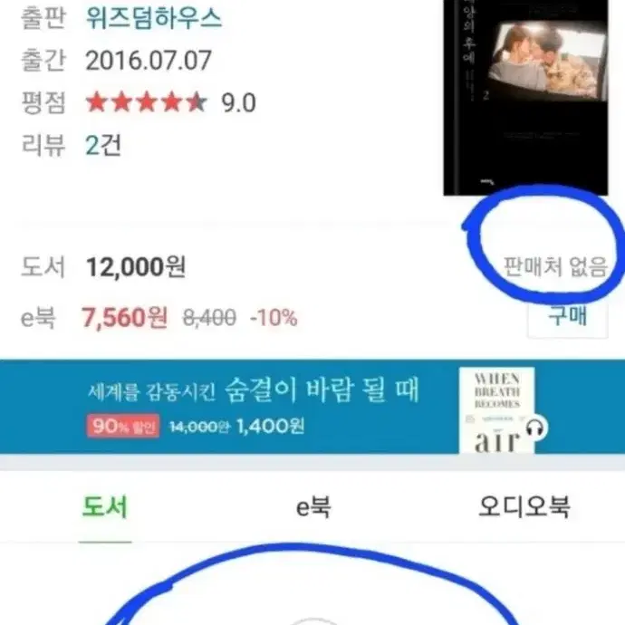Viewport: 625px width, 625px height.
Task: Click the -10% discount label
Action: [x=274, y=318]
